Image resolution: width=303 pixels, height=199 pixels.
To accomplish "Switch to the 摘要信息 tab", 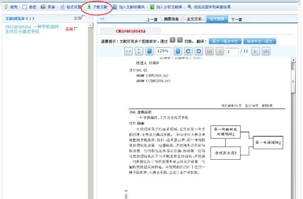I will [x=171, y=19].
